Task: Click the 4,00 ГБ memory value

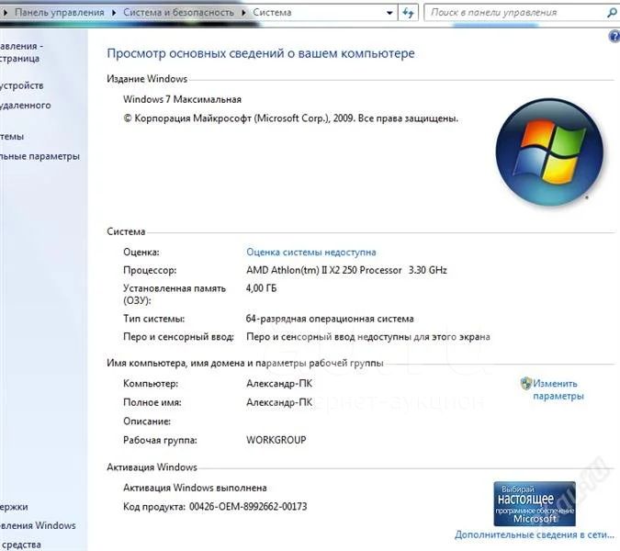Action: point(261,288)
